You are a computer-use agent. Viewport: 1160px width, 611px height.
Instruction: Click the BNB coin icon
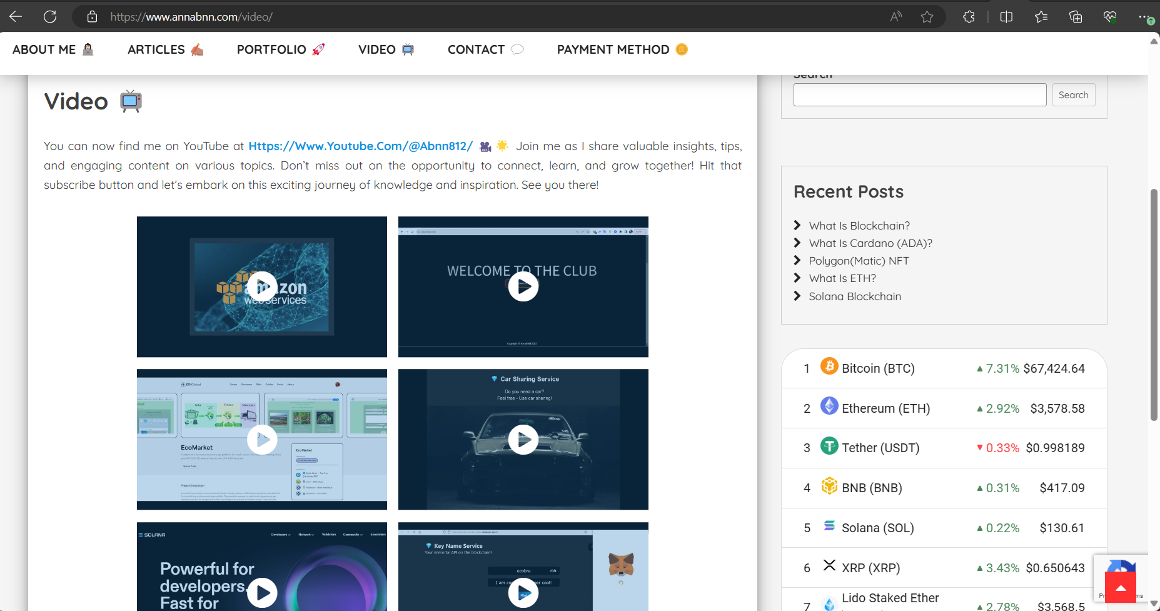click(x=829, y=485)
